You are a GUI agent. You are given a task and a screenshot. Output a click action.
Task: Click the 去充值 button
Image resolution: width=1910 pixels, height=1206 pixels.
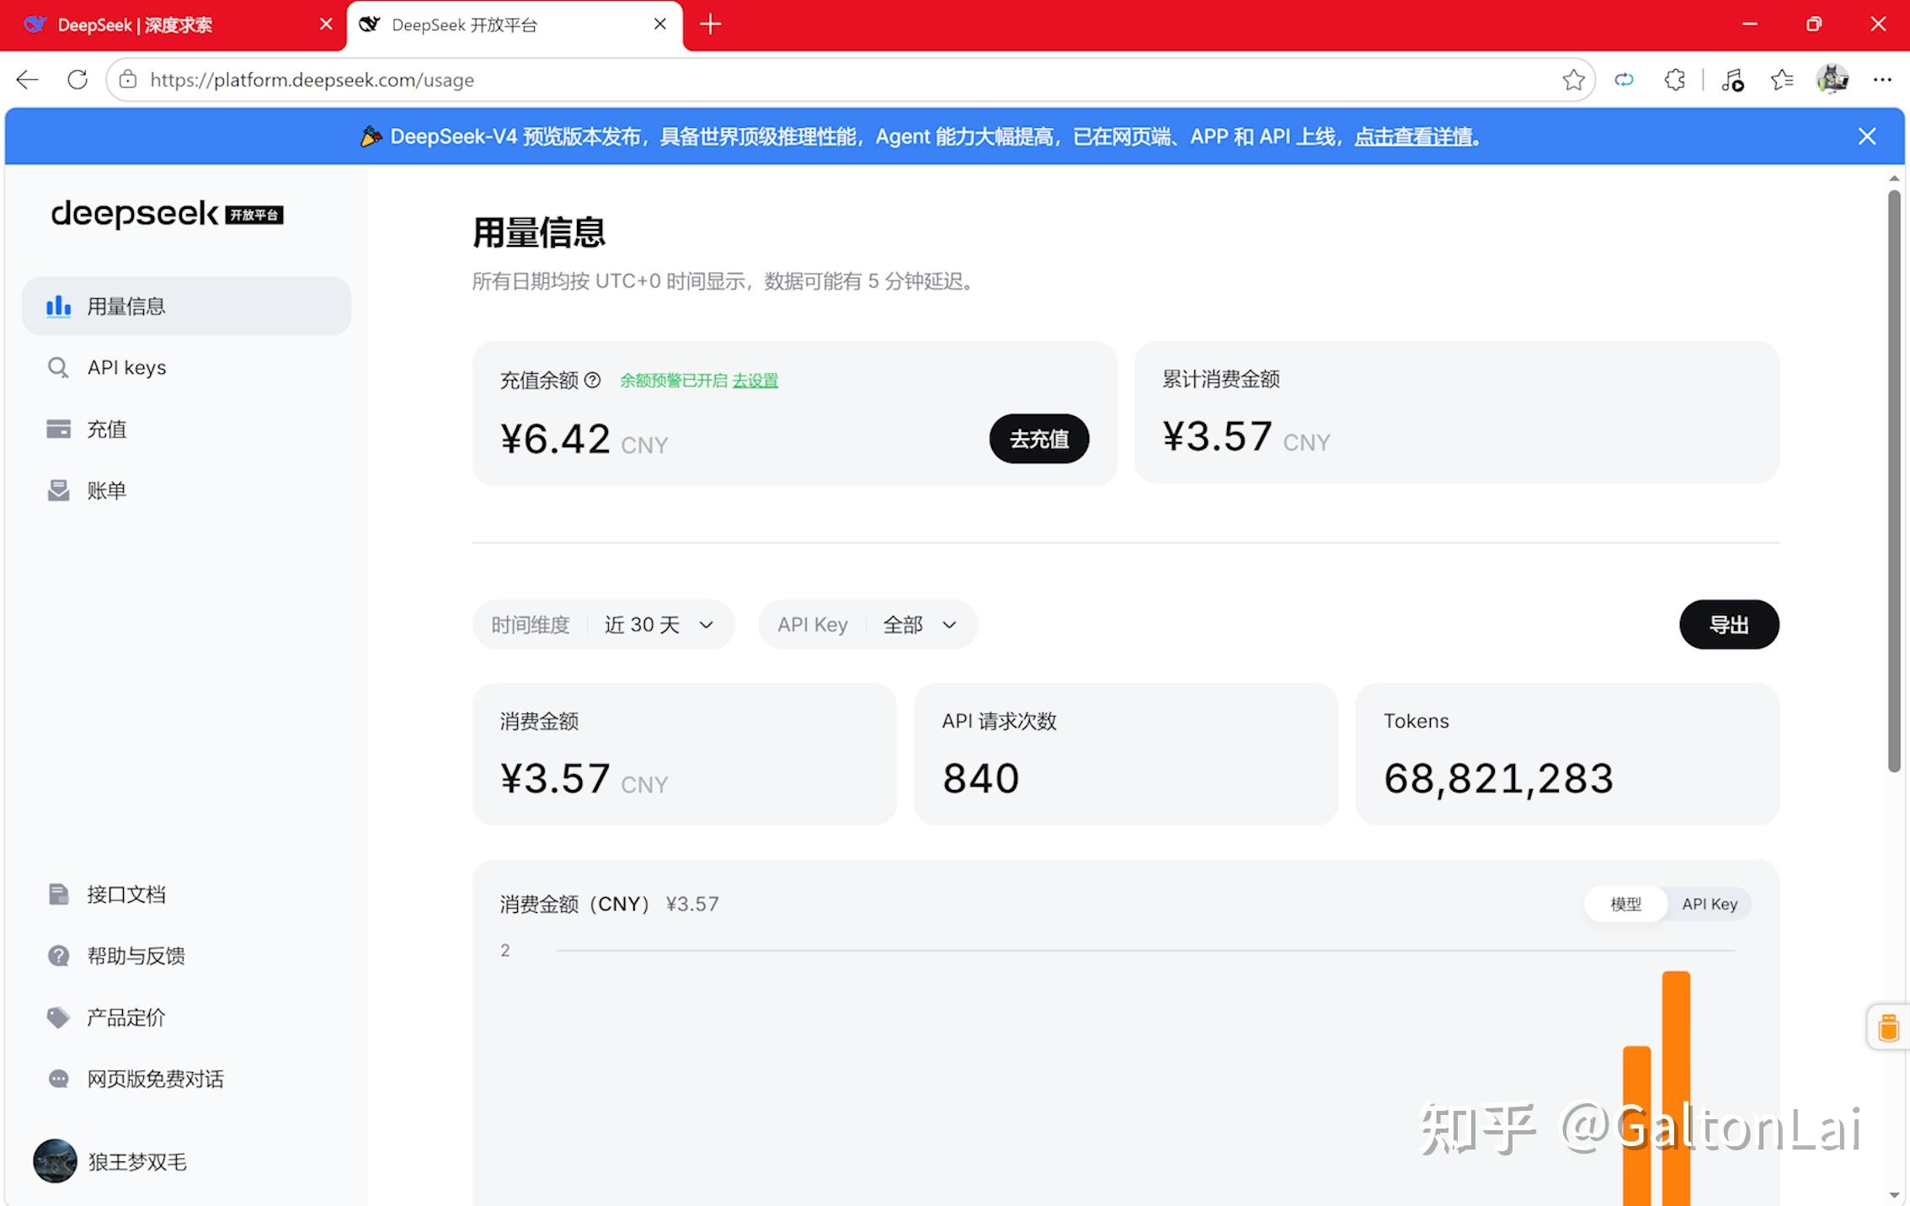pyautogui.click(x=1038, y=439)
